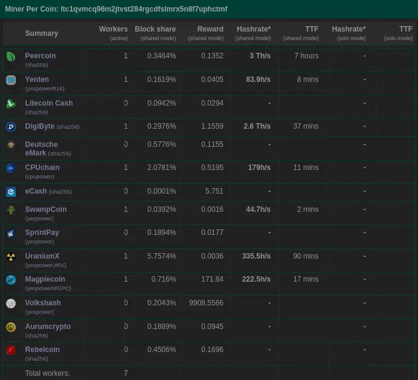Image resolution: width=418 pixels, height=380 pixels.
Task: Select Aurumcrypto reward 0.0945
Action: click(x=213, y=327)
